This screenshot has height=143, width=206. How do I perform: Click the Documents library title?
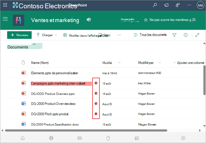click(18, 47)
